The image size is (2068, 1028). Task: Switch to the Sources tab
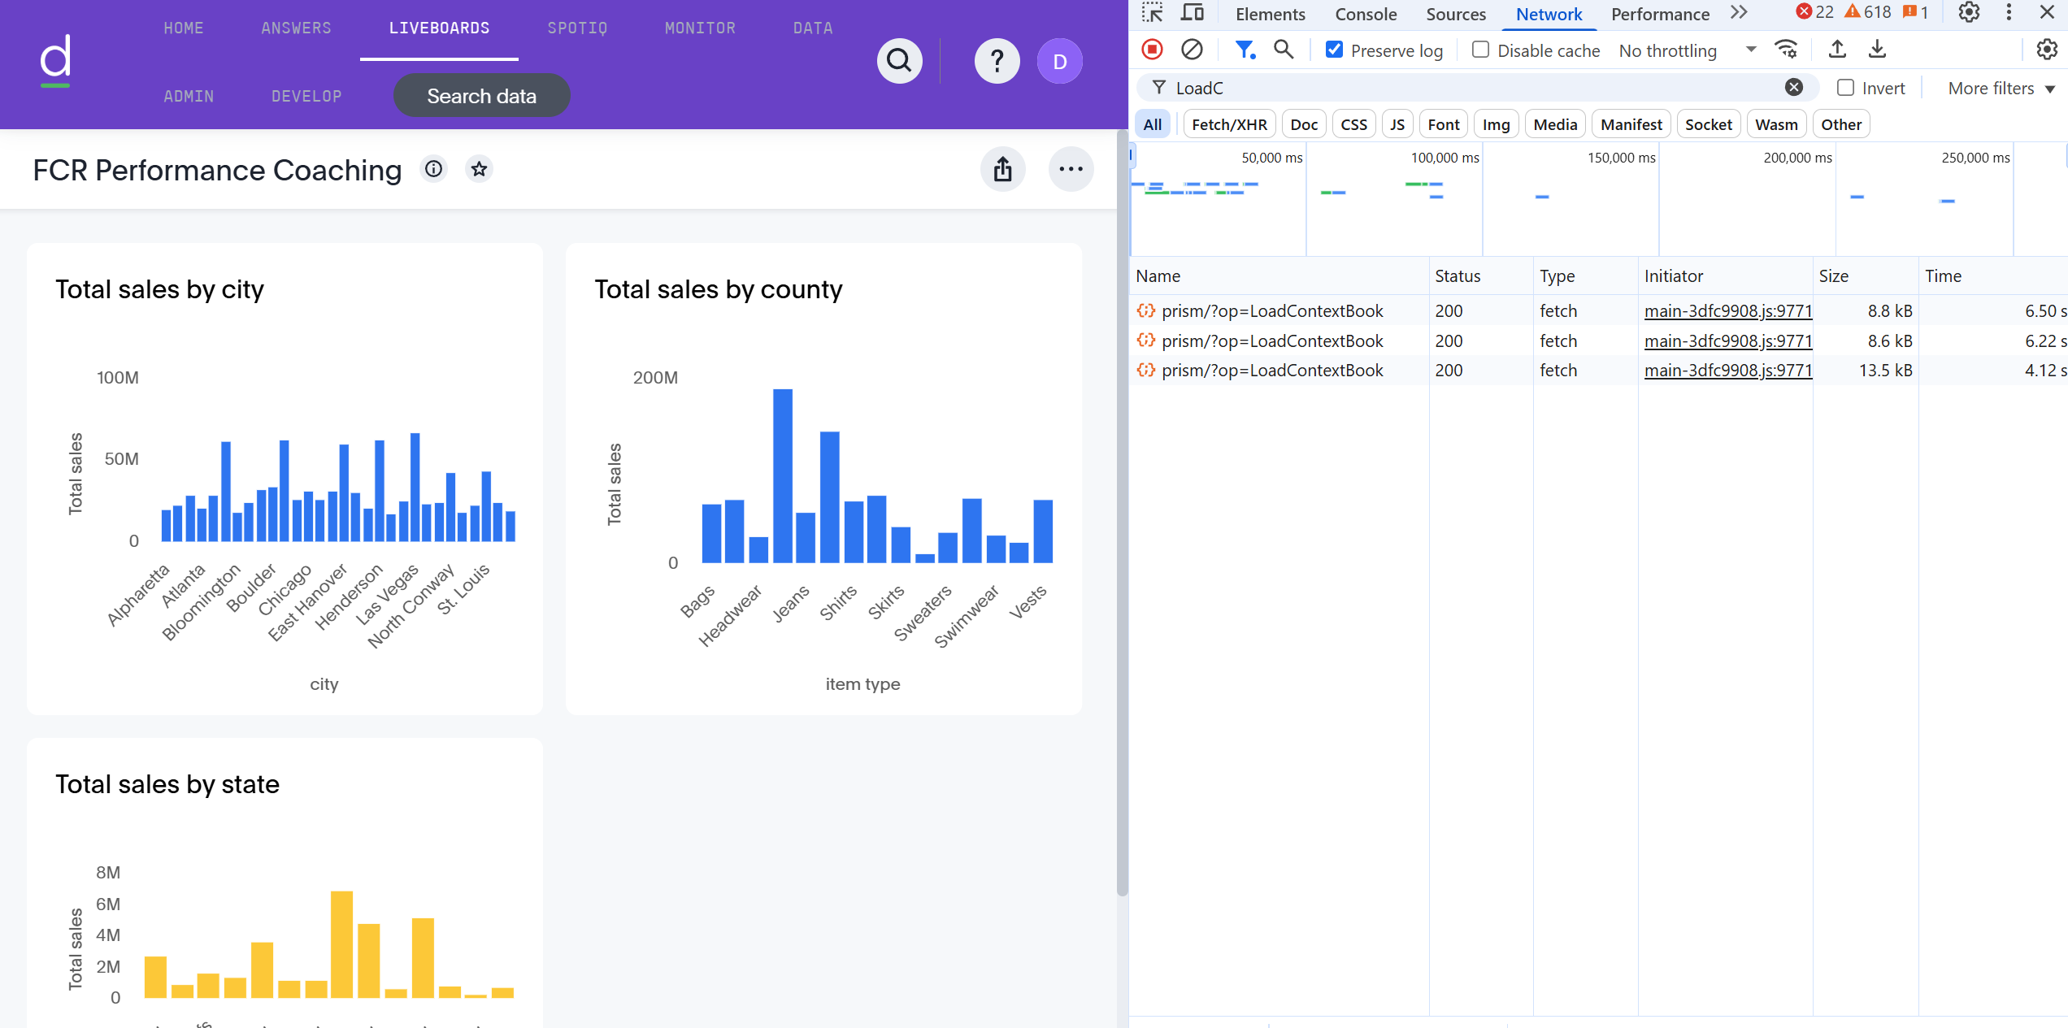click(1456, 14)
